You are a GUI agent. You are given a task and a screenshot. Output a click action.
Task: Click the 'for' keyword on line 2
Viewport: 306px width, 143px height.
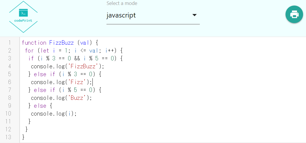tap(29, 50)
